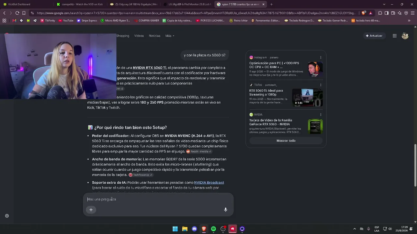417x234 pixels.
Task: Open the NVIDIA Broadcast link
Action: (209, 183)
